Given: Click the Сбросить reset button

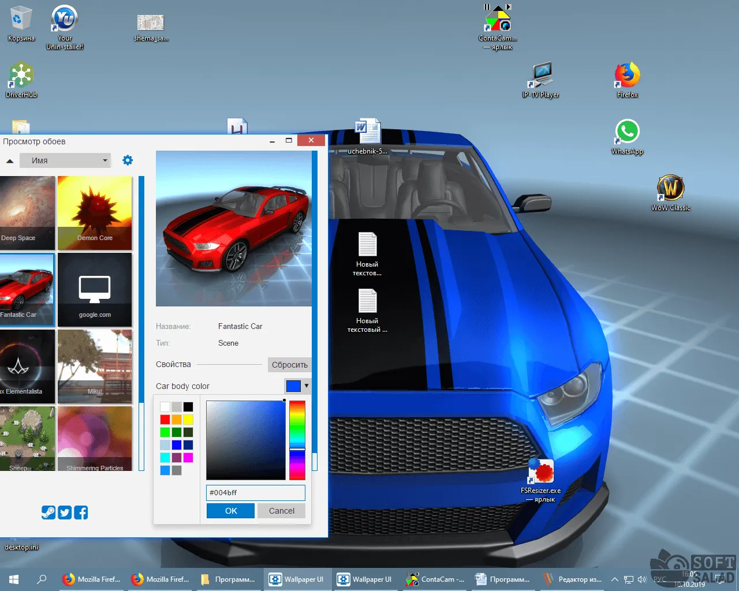Looking at the screenshot, I should click(x=289, y=365).
